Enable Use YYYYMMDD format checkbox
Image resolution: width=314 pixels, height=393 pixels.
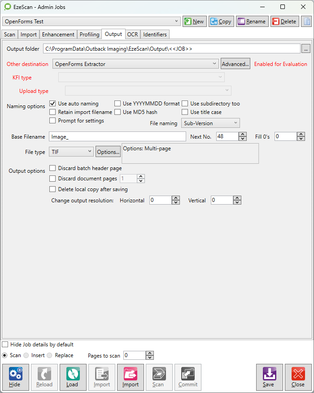(x=118, y=104)
